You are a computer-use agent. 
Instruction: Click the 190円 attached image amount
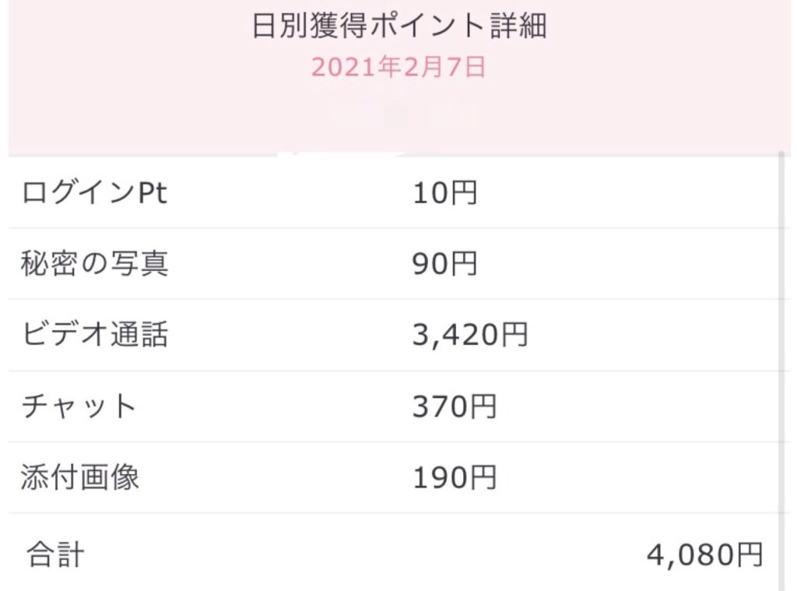pos(454,477)
